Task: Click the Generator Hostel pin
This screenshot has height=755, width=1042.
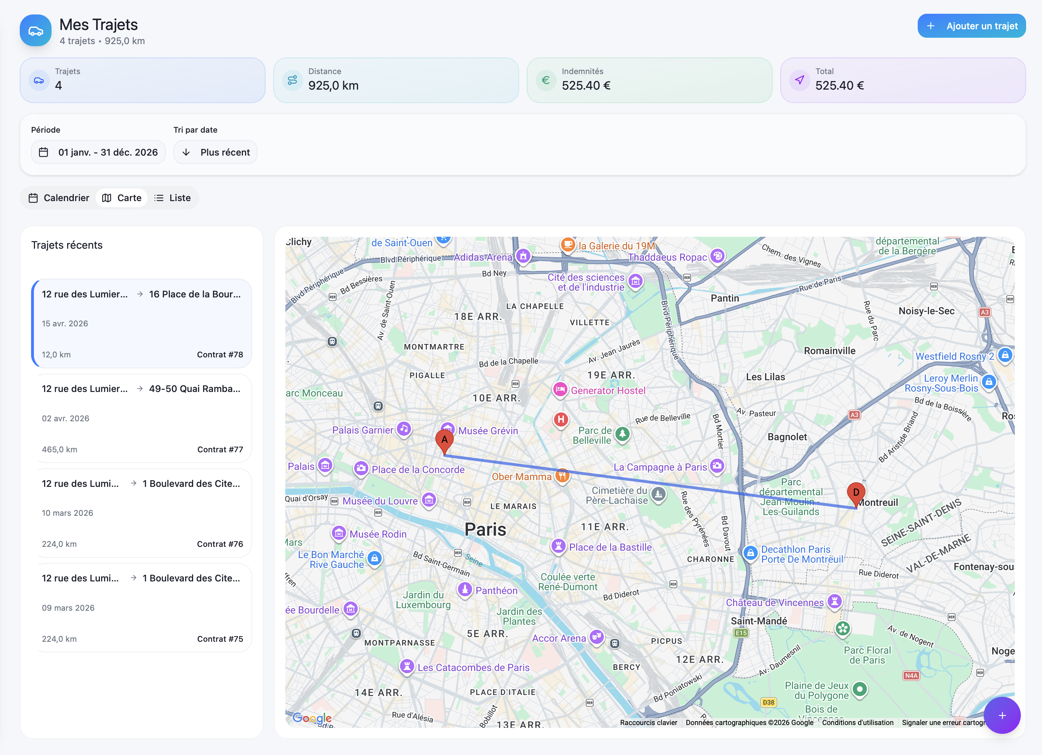Action: pyautogui.click(x=560, y=389)
